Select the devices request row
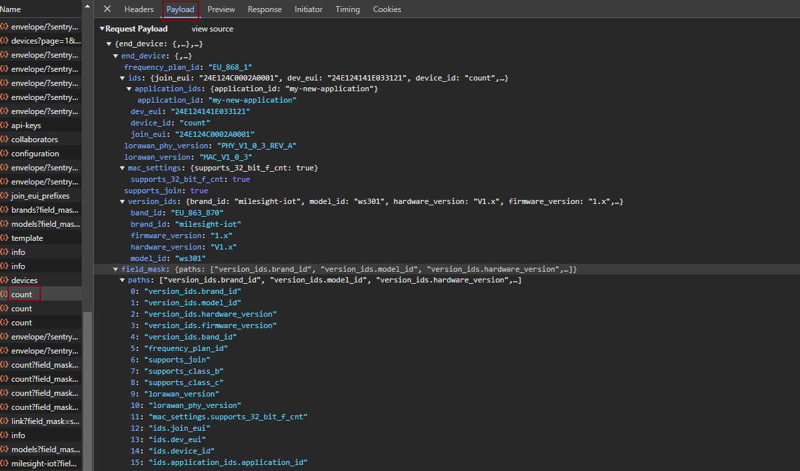Screen dimensions: 800x471 click(41, 280)
